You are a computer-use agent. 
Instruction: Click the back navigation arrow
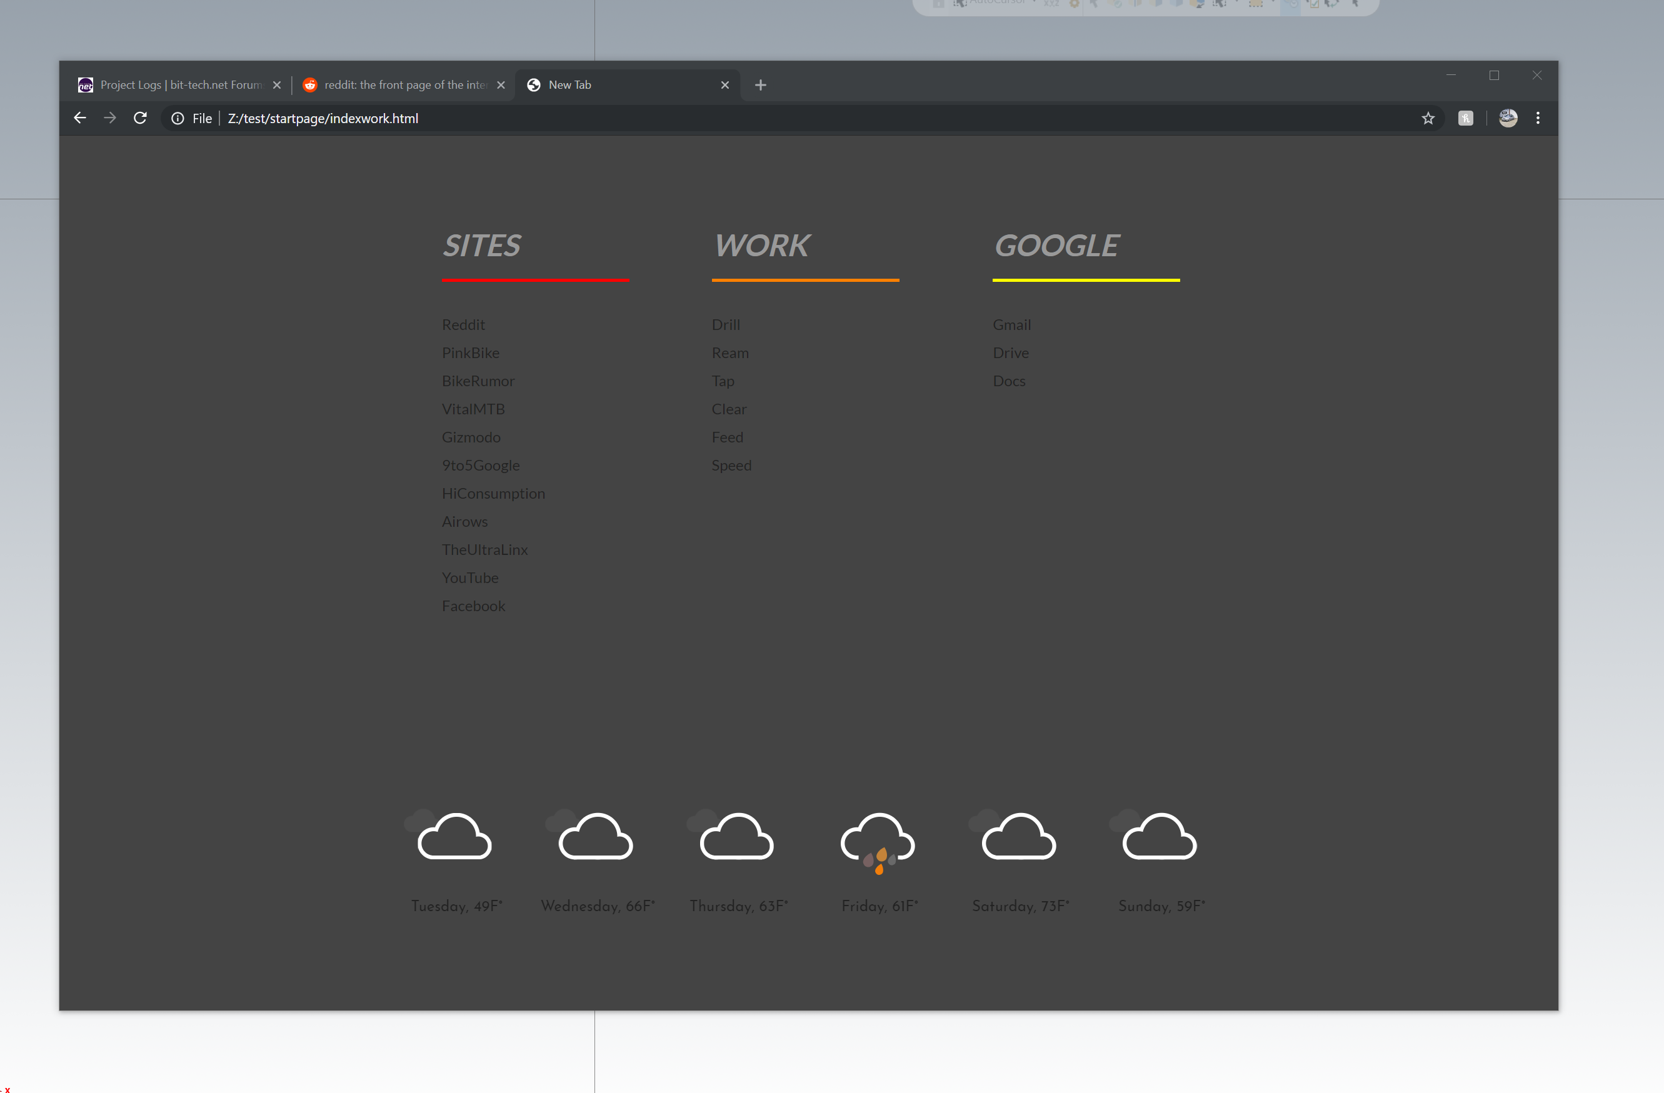point(79,117)
